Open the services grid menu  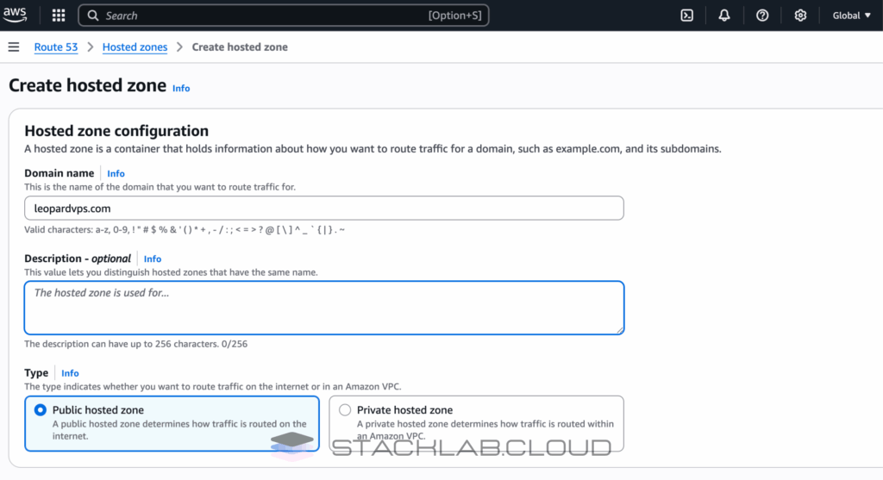point(59,16)
